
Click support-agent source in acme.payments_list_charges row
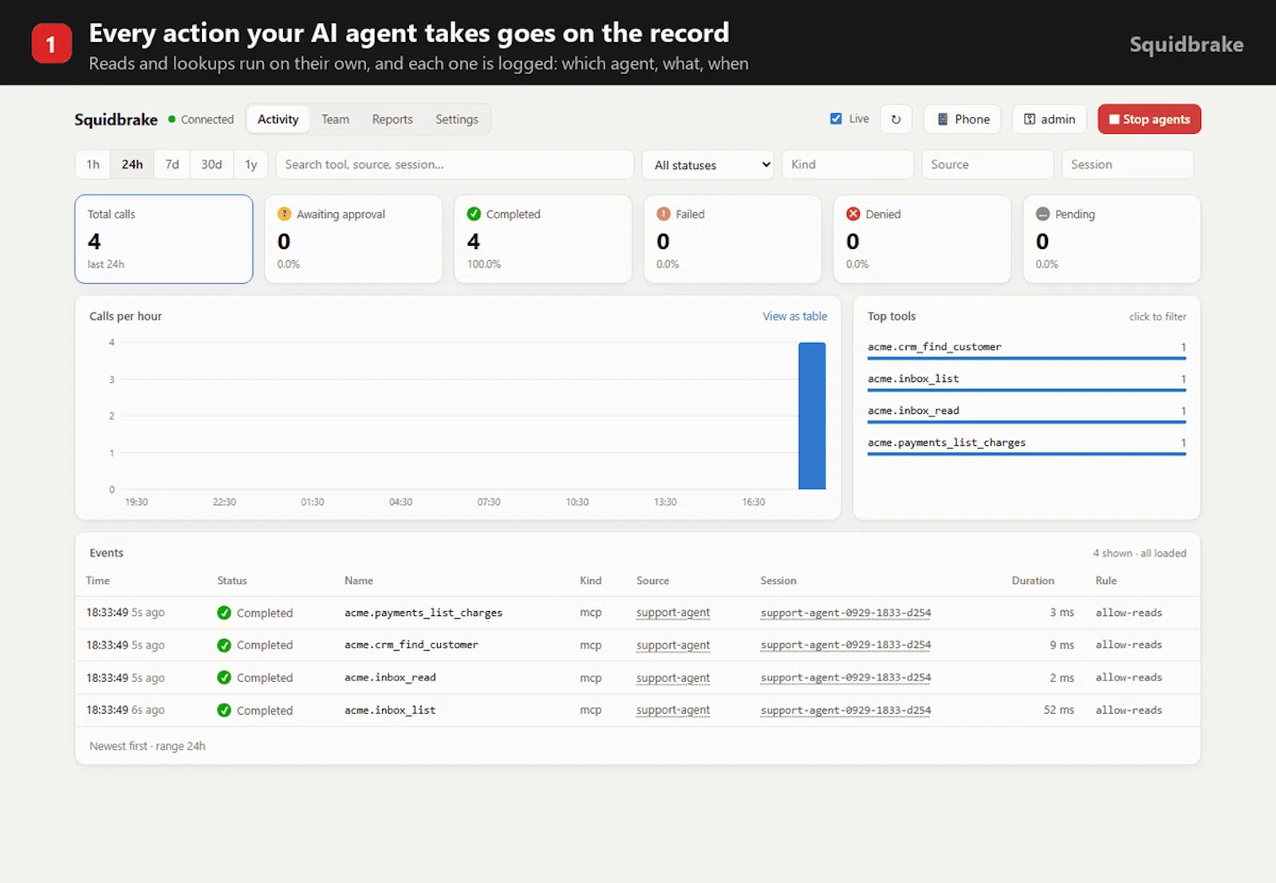pos(673,613)
